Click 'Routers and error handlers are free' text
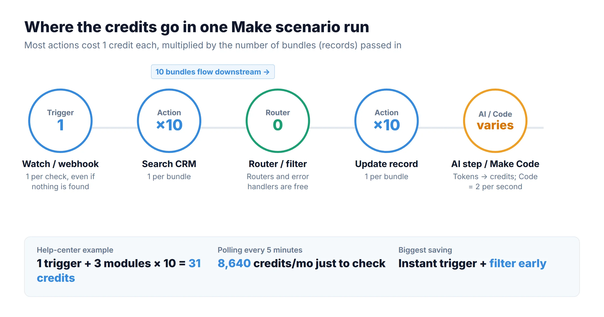The image size is (604, 317). pos(278,181)
